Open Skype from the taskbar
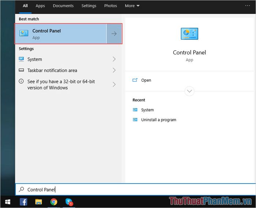Screen dimensions: 256x208 69,201
